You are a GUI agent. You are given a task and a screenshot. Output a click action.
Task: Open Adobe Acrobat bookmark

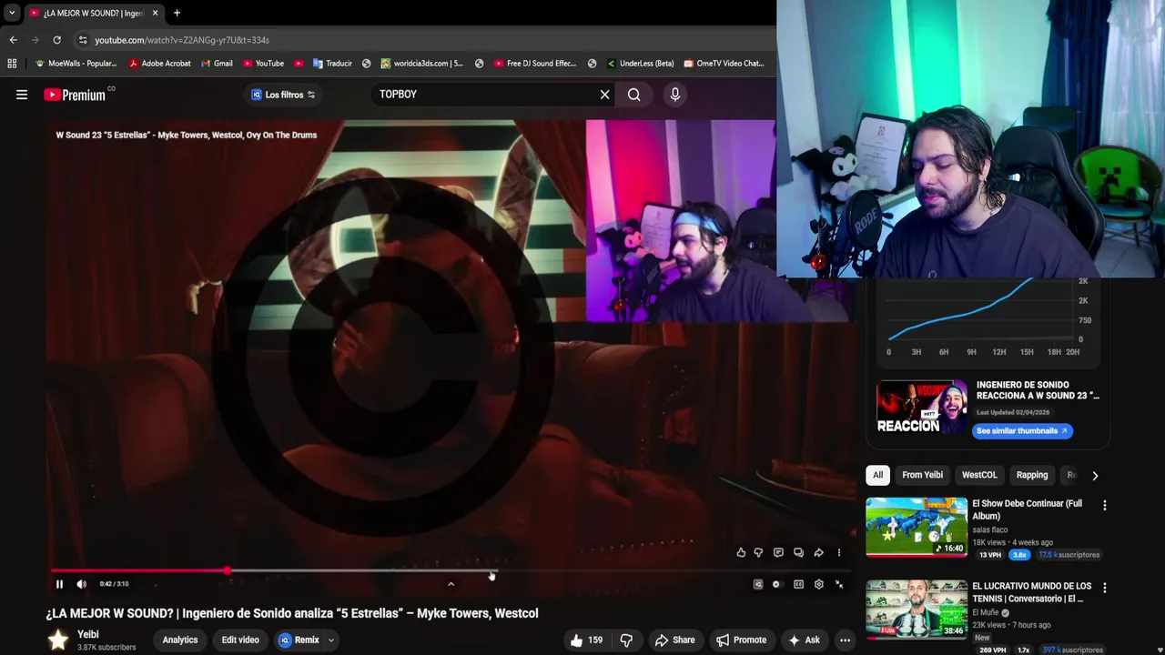pyautogui.click(x=159, y=64)
